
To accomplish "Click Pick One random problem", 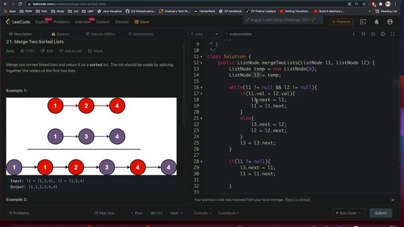I will pos(104,213).
